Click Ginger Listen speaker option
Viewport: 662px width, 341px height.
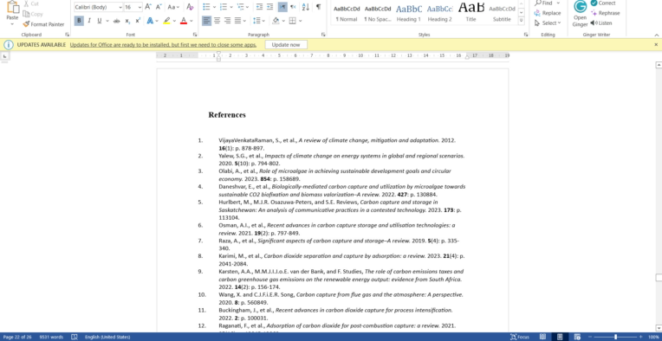click(601, 23)
